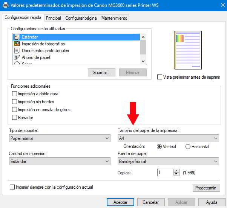Image resolution: width=227 pixels, height=208 pixels.
Task: Open the Tipo de soporte dropdown
Action: click(x=60, y=138)
